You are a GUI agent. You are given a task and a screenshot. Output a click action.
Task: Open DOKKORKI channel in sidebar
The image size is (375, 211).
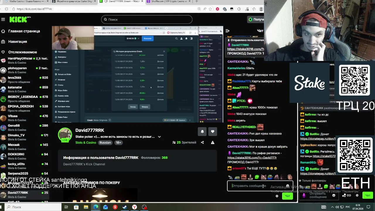24,156
